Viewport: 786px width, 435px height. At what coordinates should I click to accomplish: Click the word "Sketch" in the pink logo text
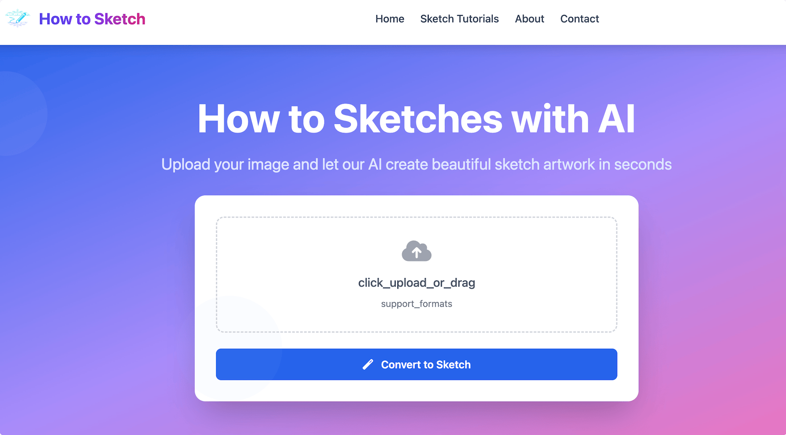(120, 19)
